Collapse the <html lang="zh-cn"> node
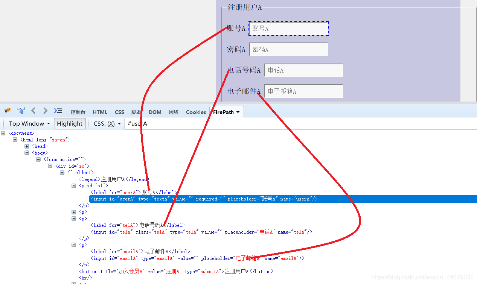This screenshot has height=284, width=477. pyautogui.click(x=15, y=140)
